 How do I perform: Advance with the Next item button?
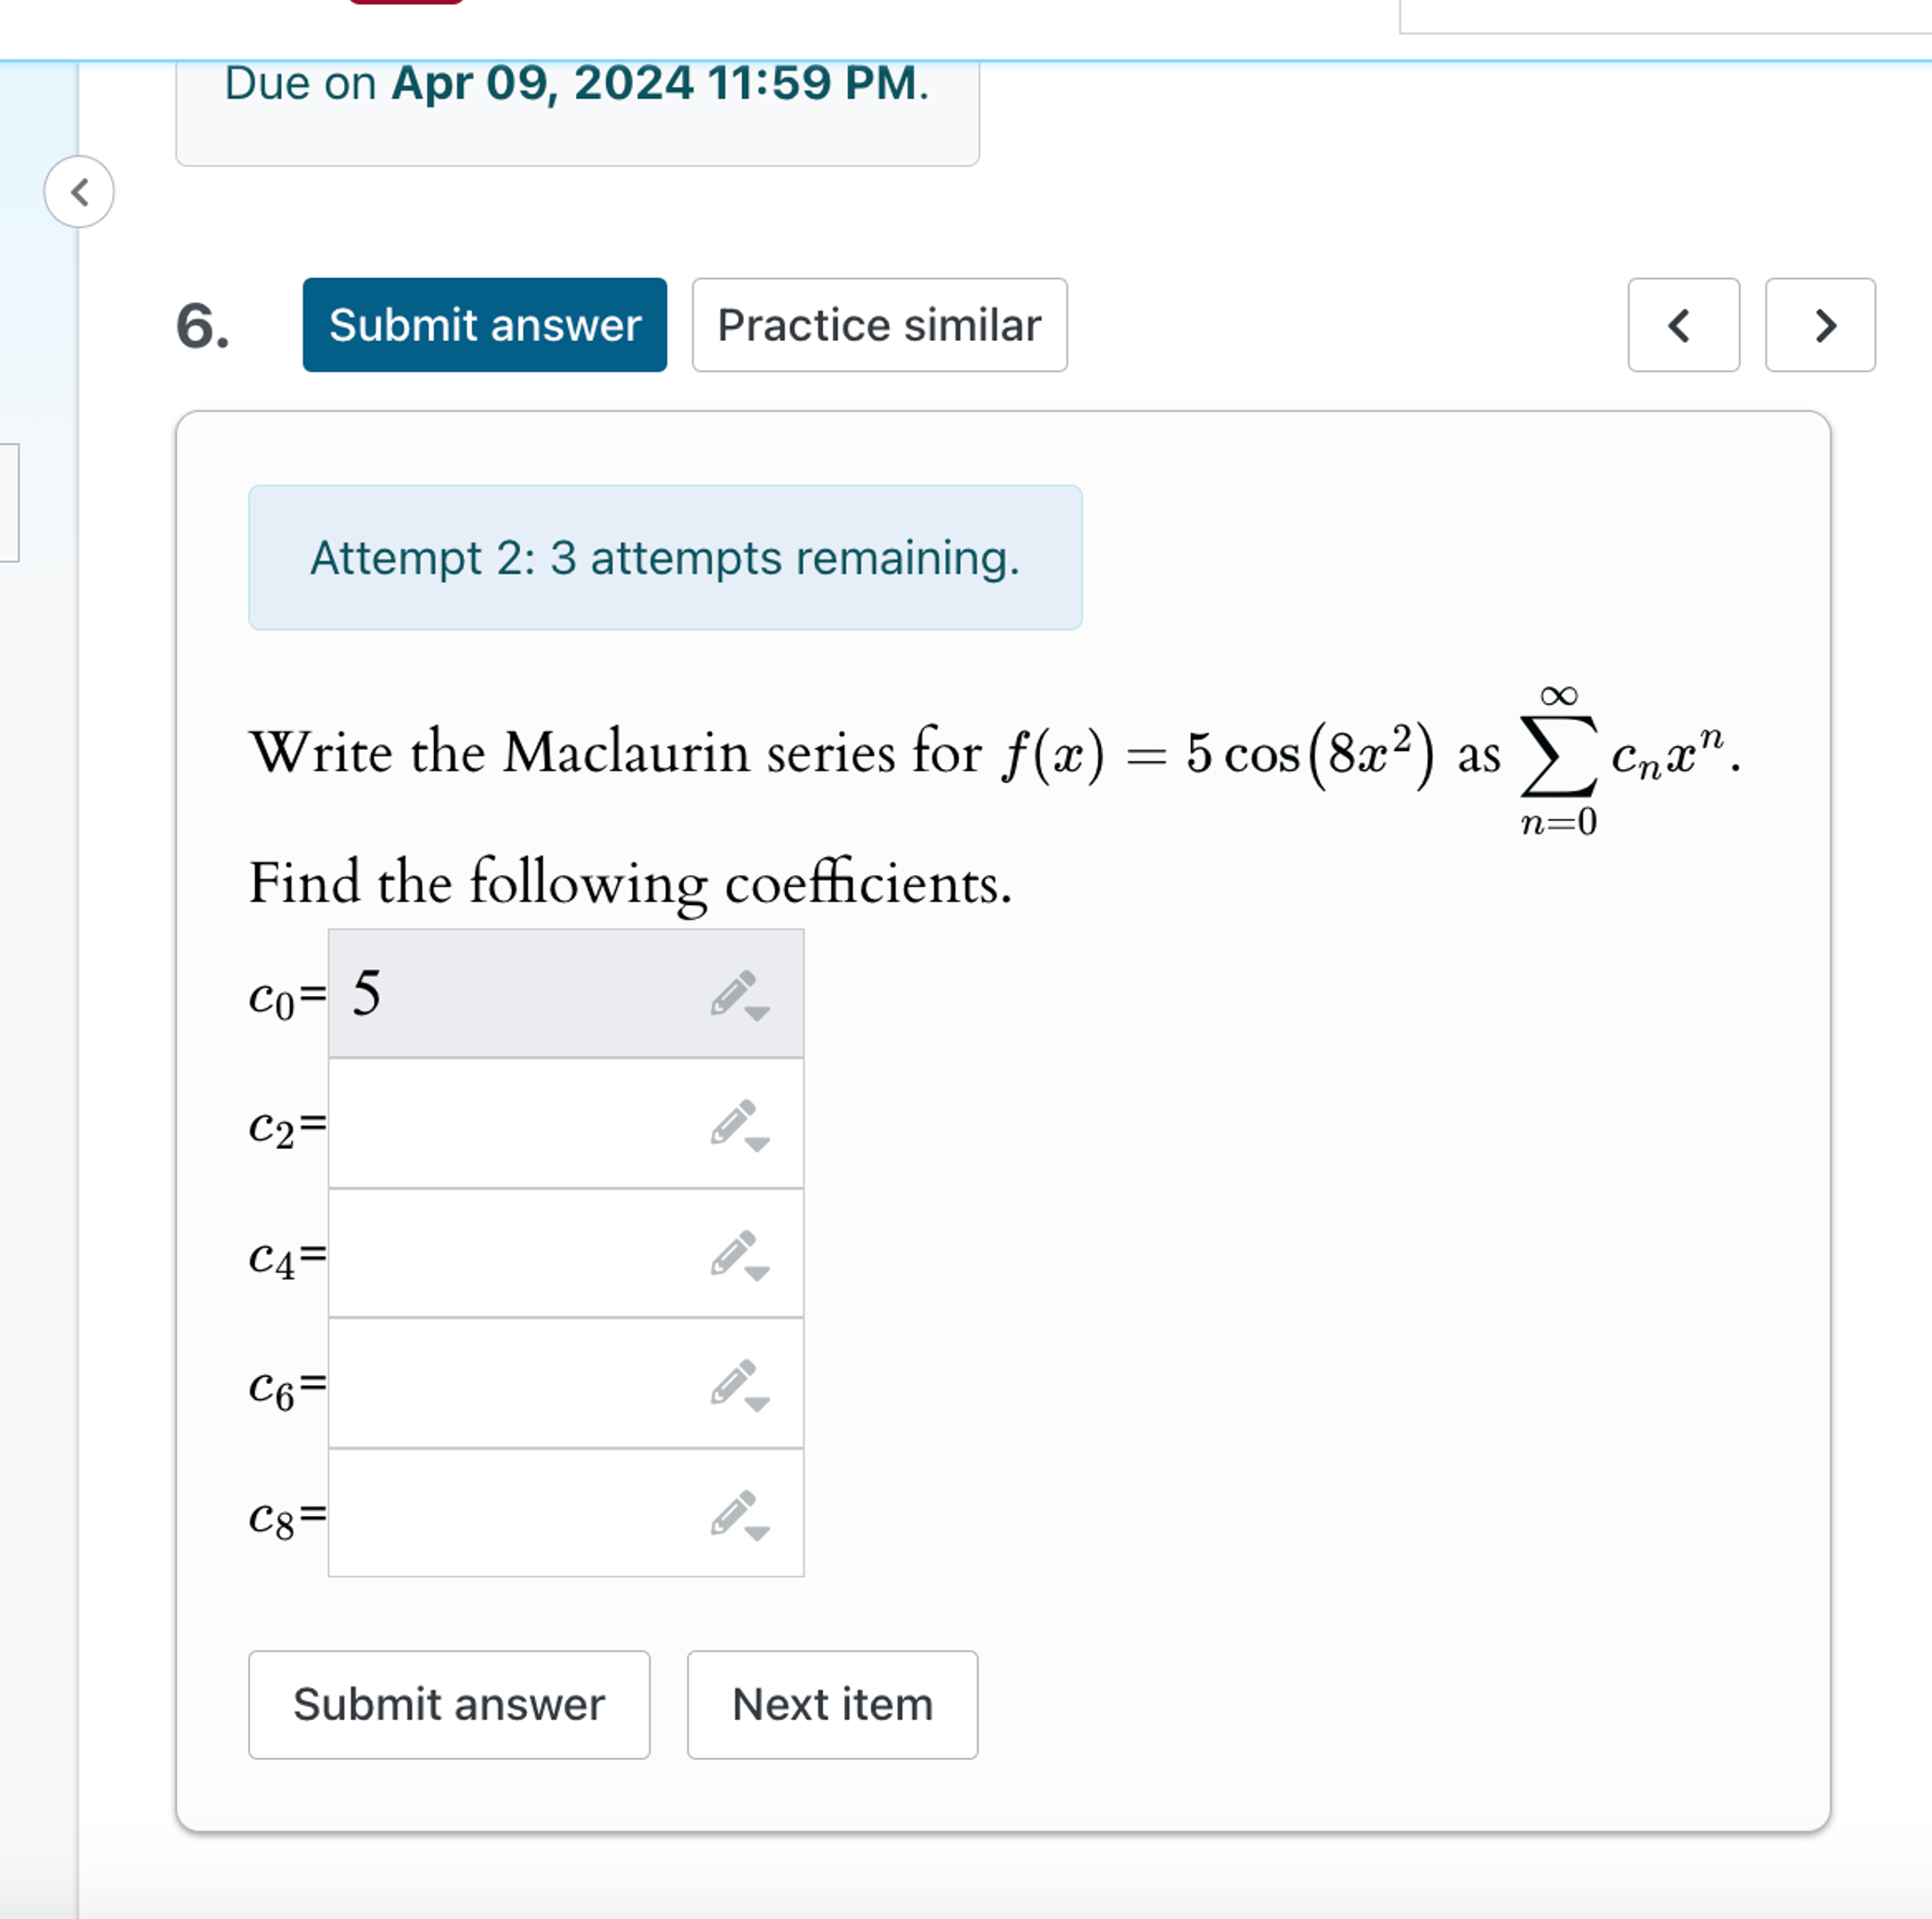tap(832, 1705)
